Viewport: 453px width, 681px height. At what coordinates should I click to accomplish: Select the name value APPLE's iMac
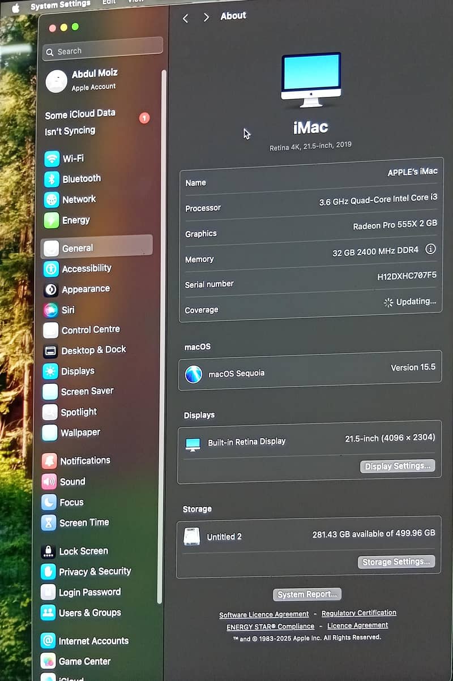click(412, 172)
